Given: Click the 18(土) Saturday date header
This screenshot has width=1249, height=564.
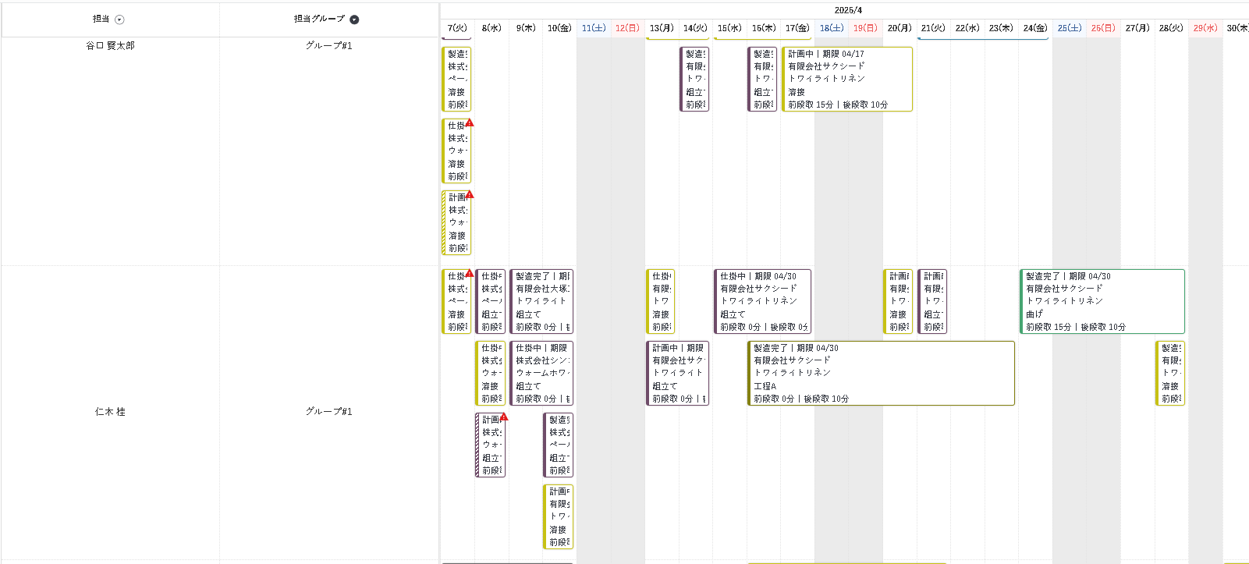Looking at the screenshot, I should [x=832, y=28].
